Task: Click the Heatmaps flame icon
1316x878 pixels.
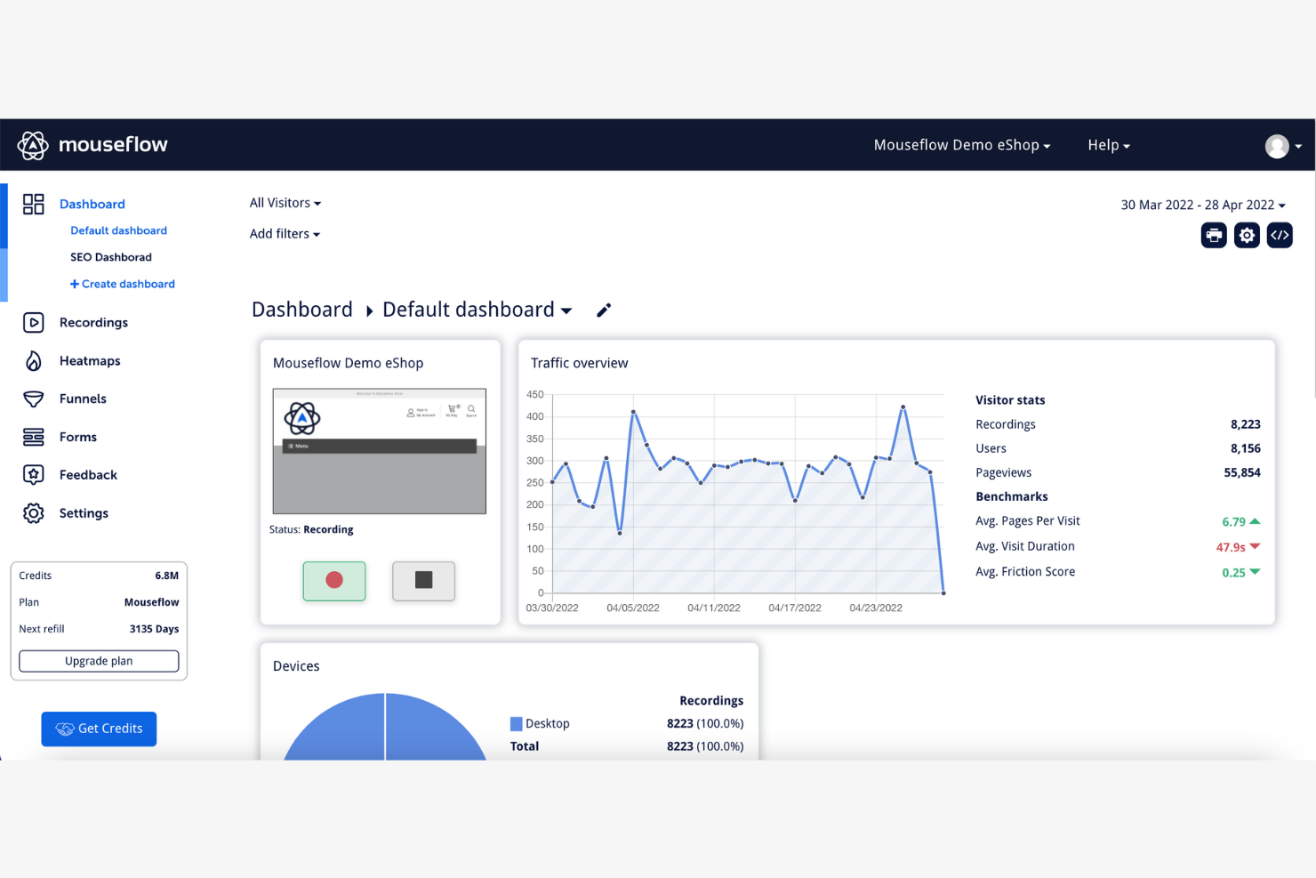Action: tap(34, 360)
